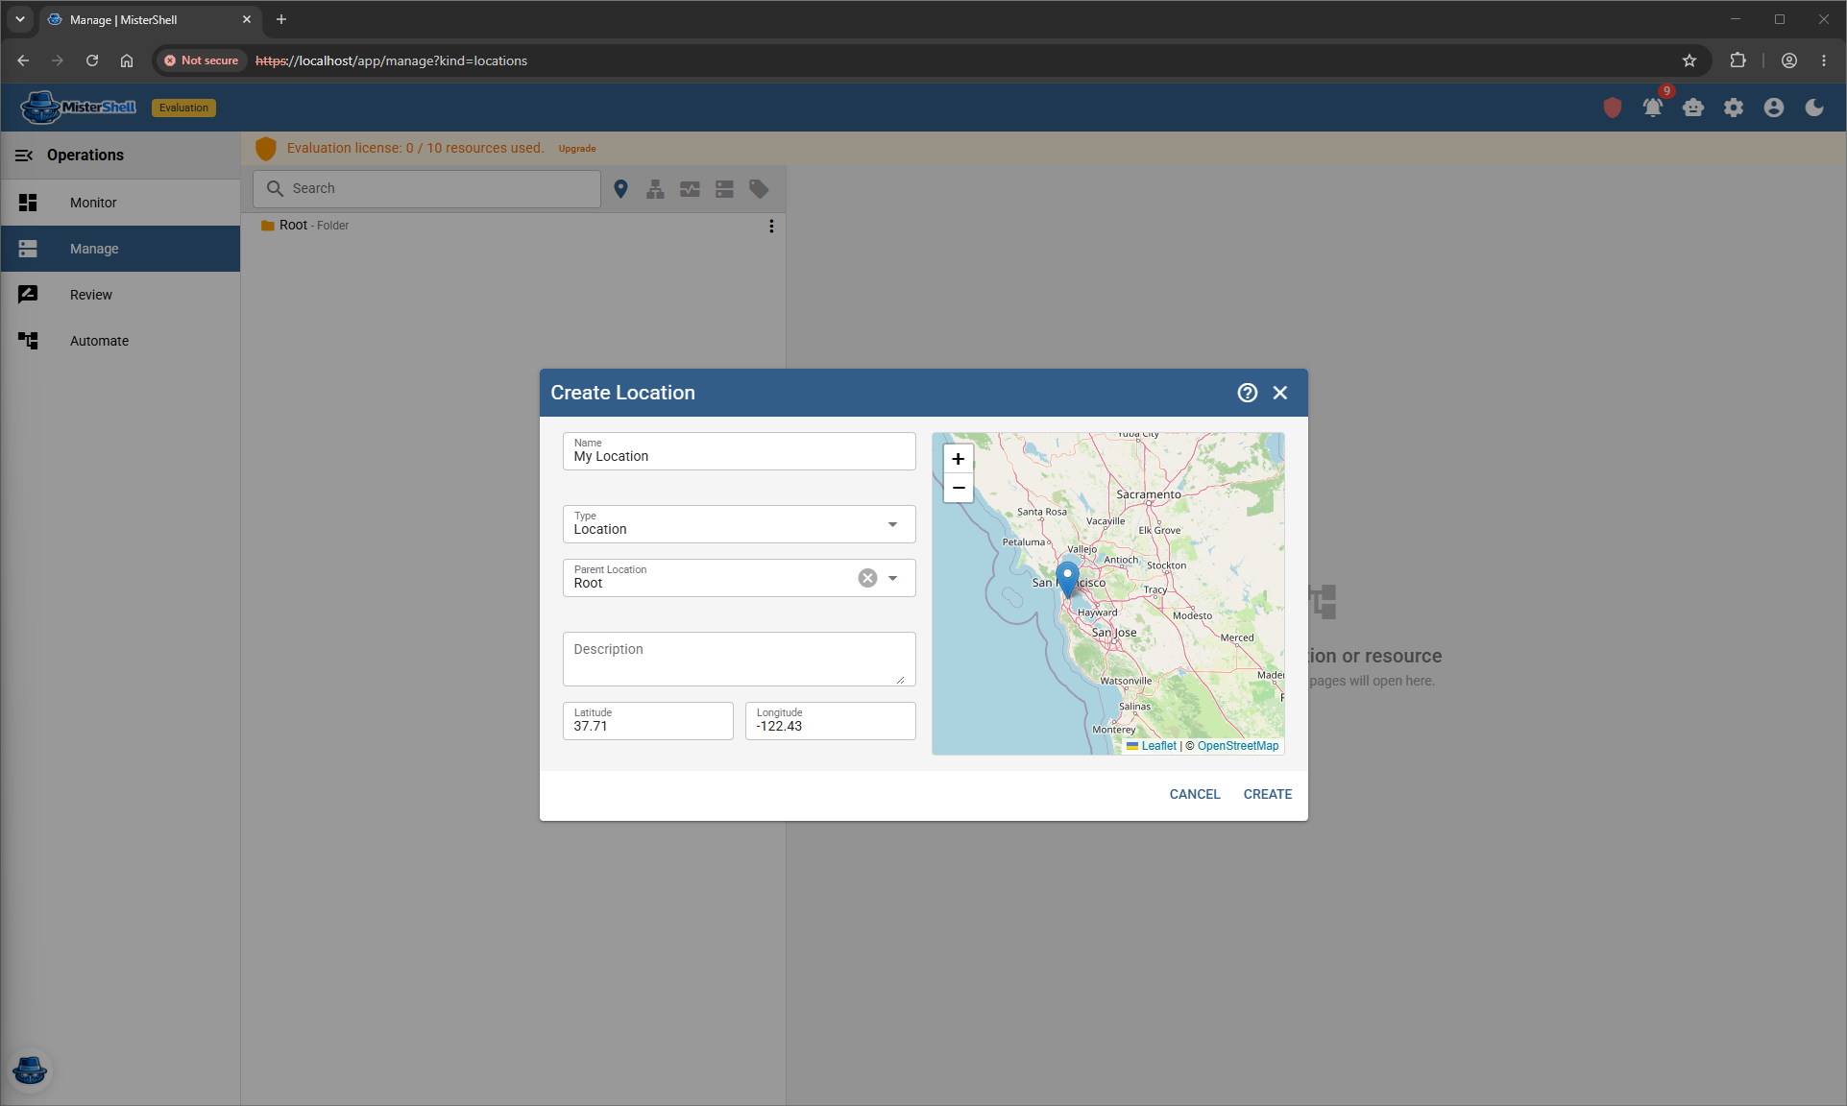Click the hierarchy tree filter icon
This screenshot has width=1847, height=1106.
tap(655, 189)
